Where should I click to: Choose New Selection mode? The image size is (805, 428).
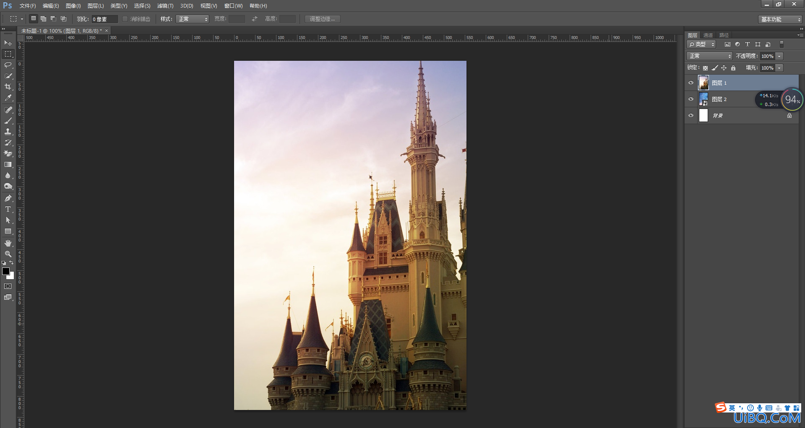coord(34,19)
